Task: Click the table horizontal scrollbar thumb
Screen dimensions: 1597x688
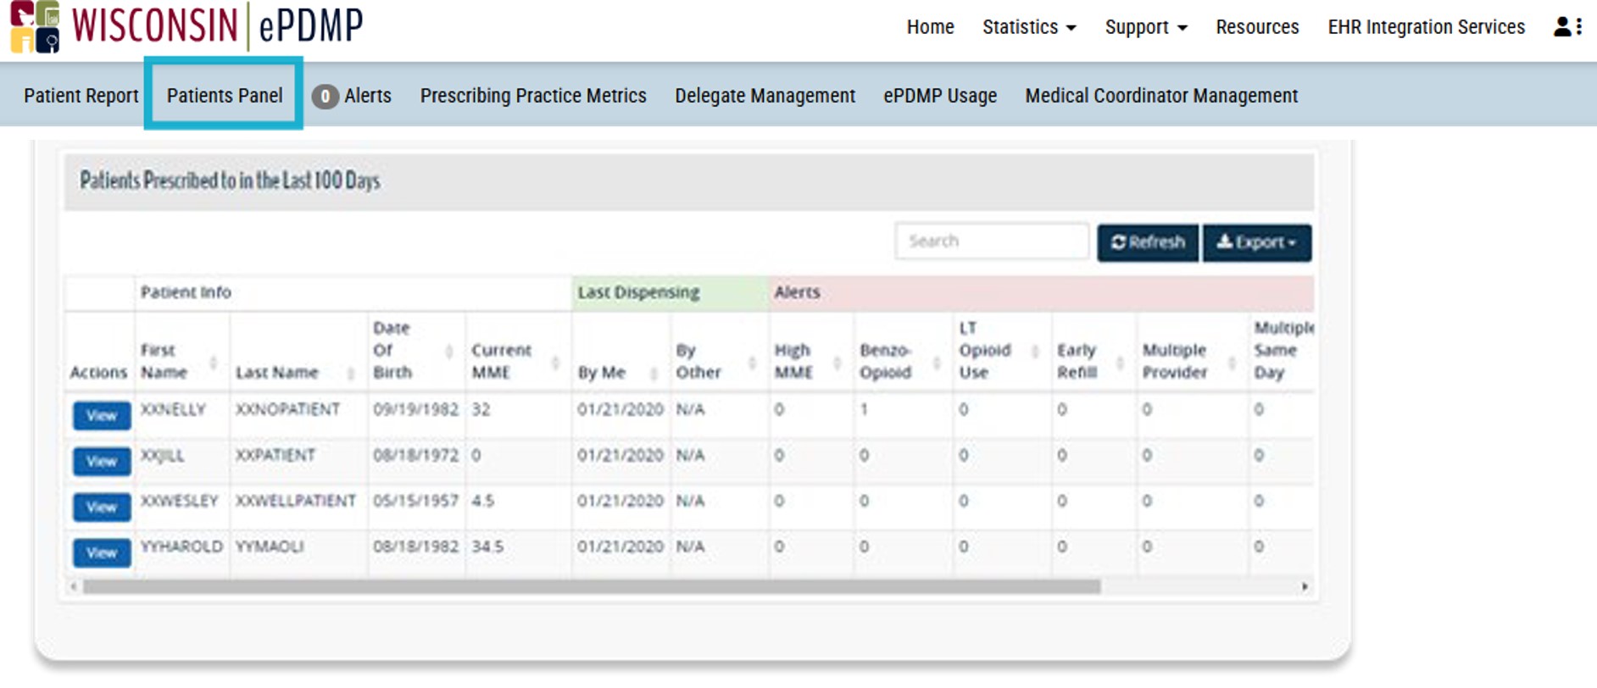Action: (x=592, y=586)
